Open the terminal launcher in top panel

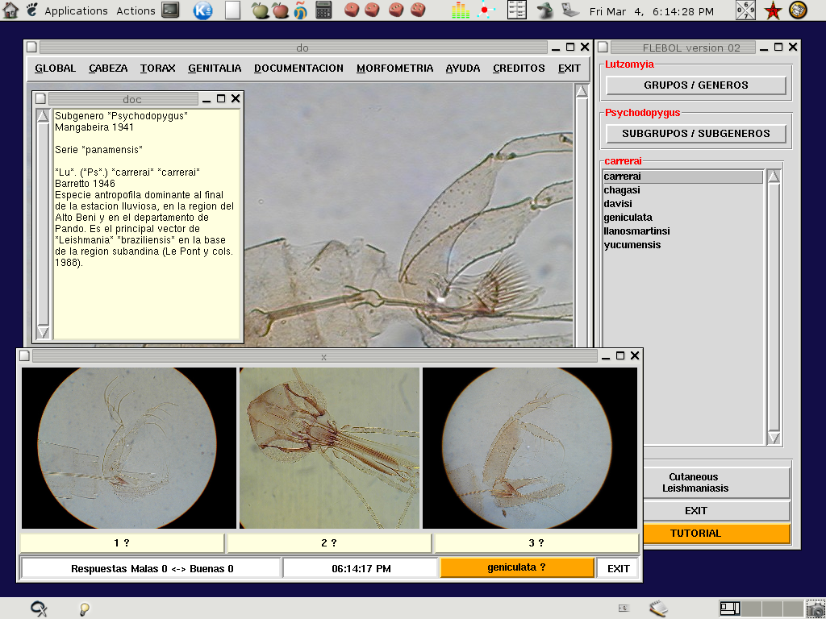(170, 10)
